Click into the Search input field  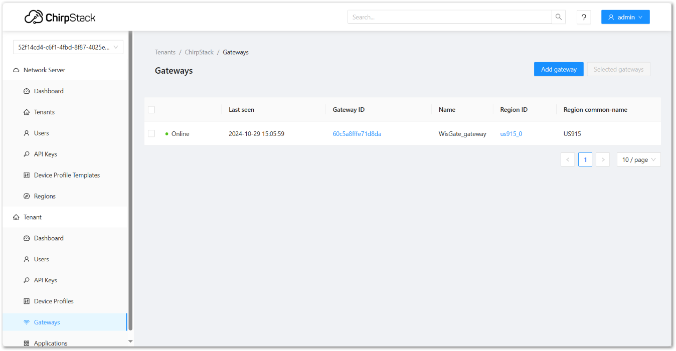449,17
